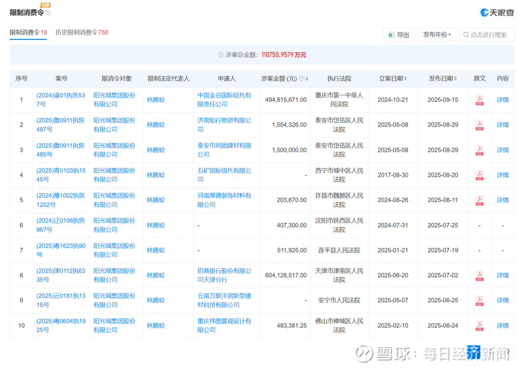Open 阳光城集团股份有限公司 in row 1
525x370 pixels.
pyautogui.click(x=114, y=100)
